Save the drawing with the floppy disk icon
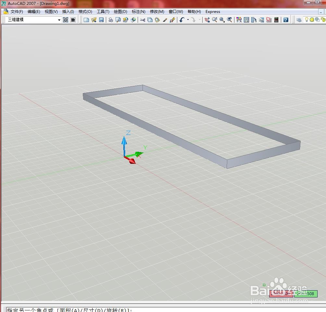Image resolution: width=326 pixels, height=312 pixels. (x=101, y=20)
